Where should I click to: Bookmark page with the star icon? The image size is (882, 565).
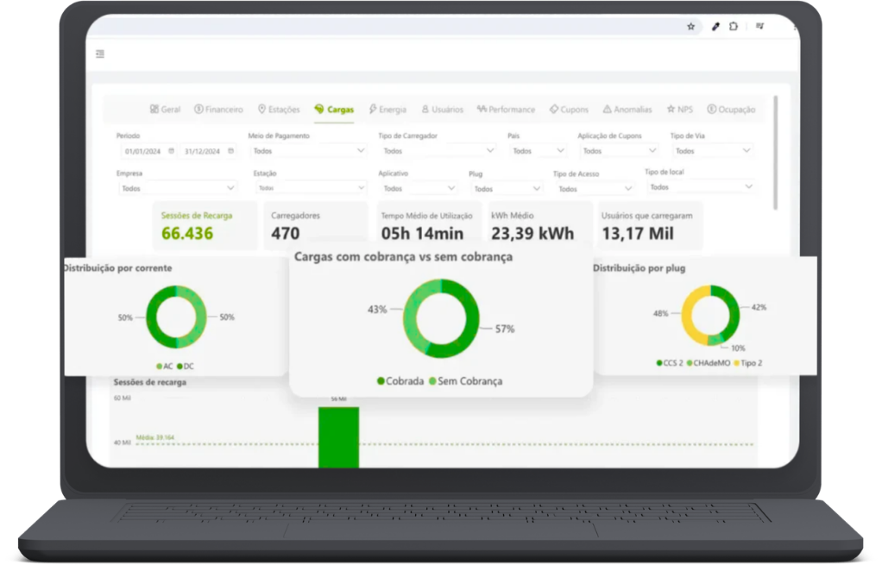point(690,27)
